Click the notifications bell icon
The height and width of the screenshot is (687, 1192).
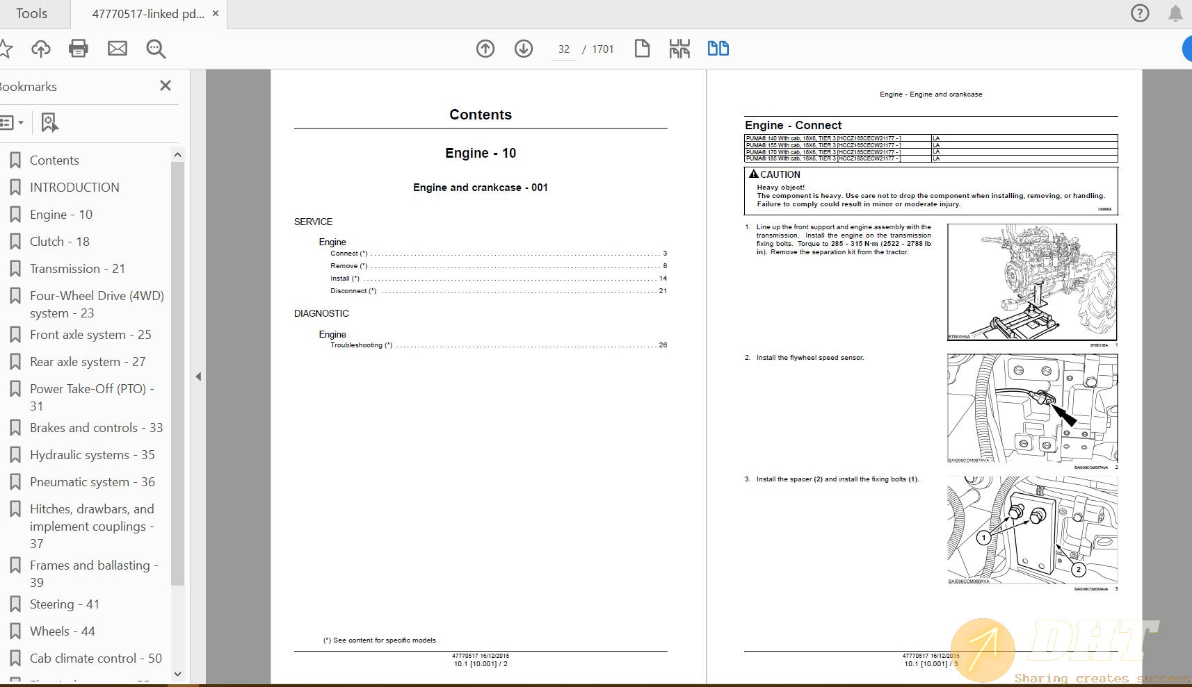[x=1175, y=13]
